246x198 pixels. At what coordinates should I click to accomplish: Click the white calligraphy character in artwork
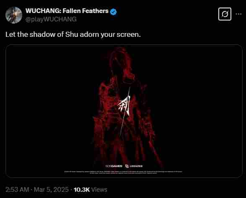[x=125, y=106]
